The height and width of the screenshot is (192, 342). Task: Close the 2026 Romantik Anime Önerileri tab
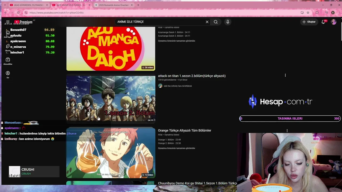pyautogui.click(x=132, y=5)
